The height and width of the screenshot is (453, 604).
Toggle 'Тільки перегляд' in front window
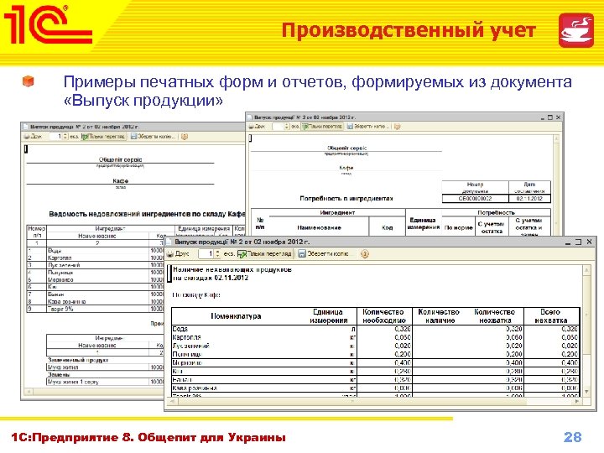coord(264,254)
